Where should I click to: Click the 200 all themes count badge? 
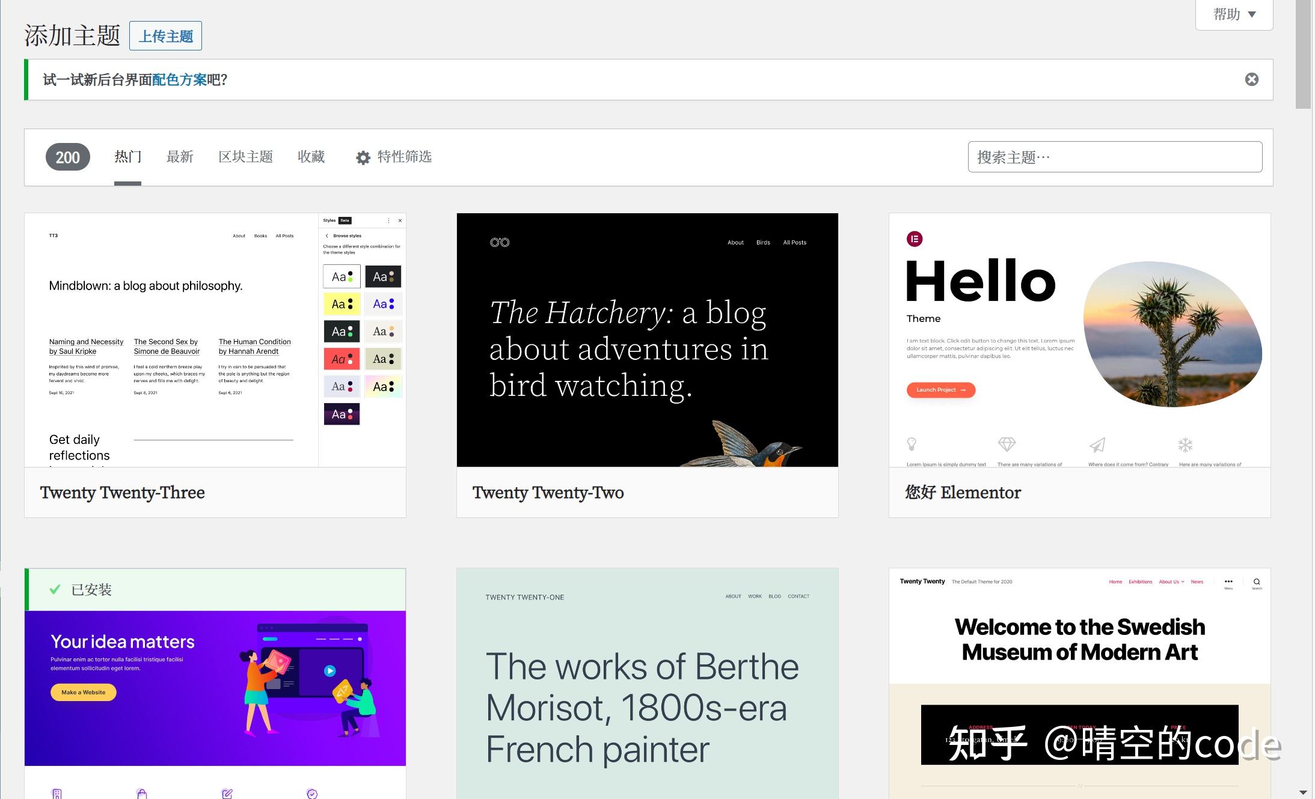67,157
